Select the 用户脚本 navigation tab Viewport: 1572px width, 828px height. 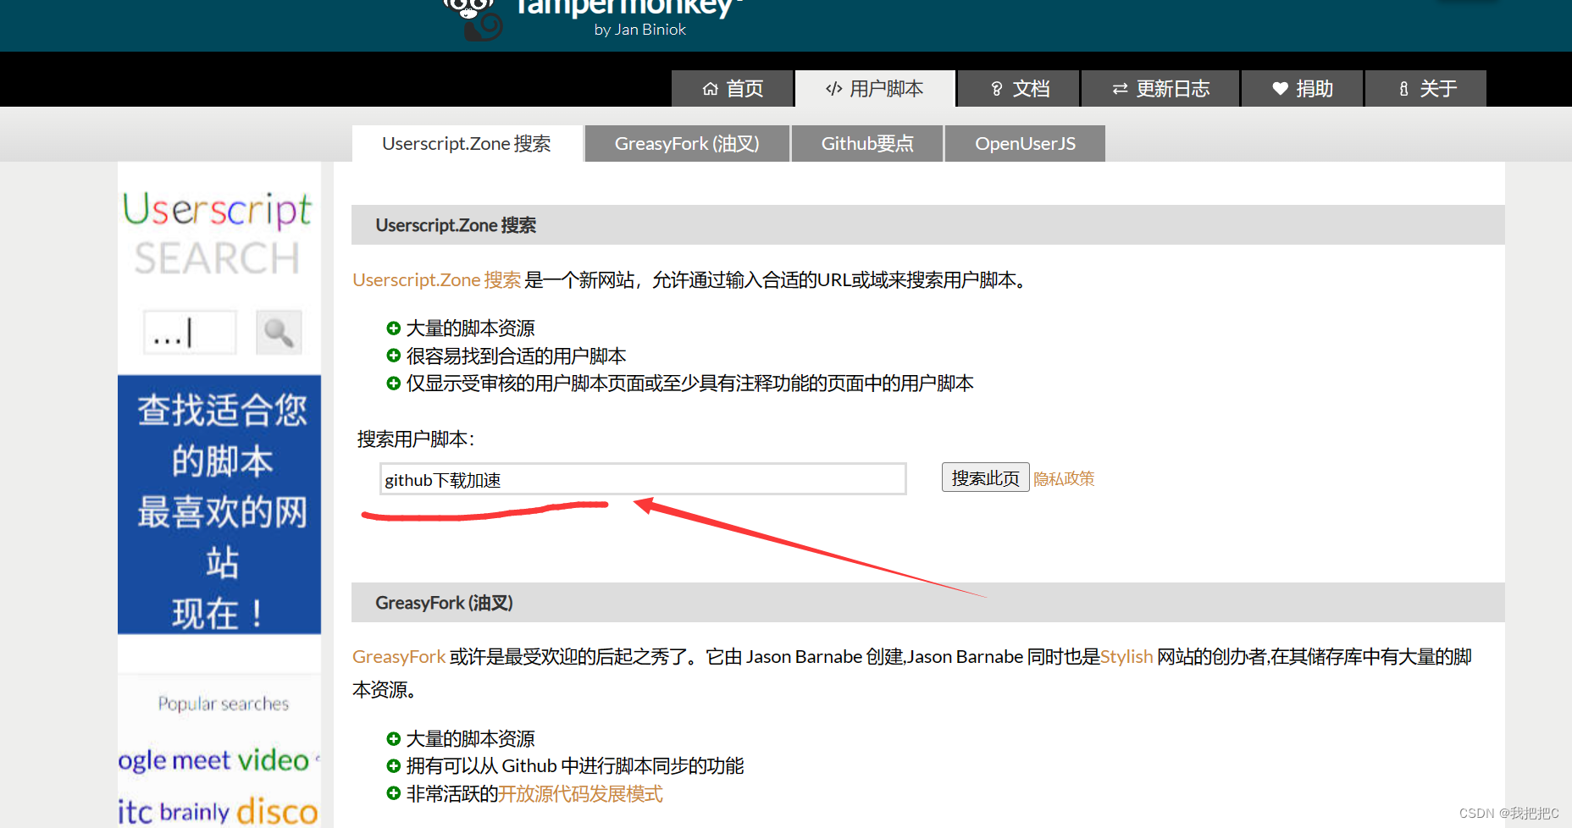(875, 88)
